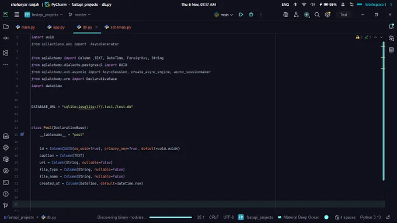Screen dimensions: 397x223
Task: Click the editor vertical scrollbar
Action: (384, 111)
